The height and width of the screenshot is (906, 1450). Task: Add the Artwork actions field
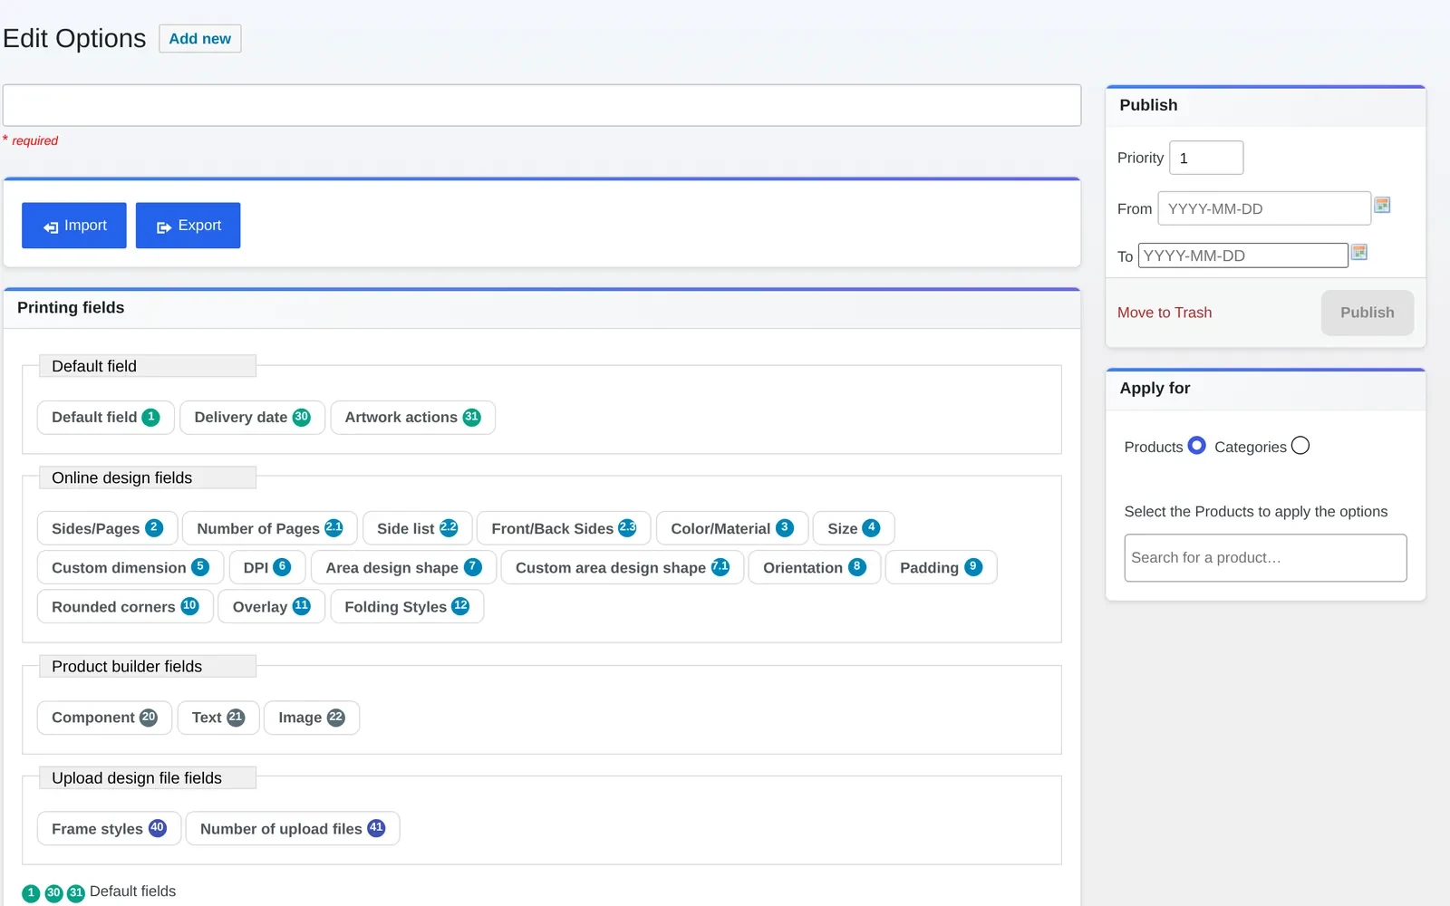click(412, 418)
